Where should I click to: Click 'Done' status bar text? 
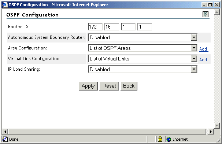(x=14, y=139)
